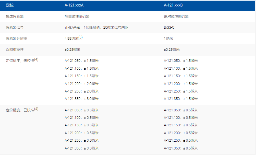Click the 双向重复性 row label

point(15,49)
